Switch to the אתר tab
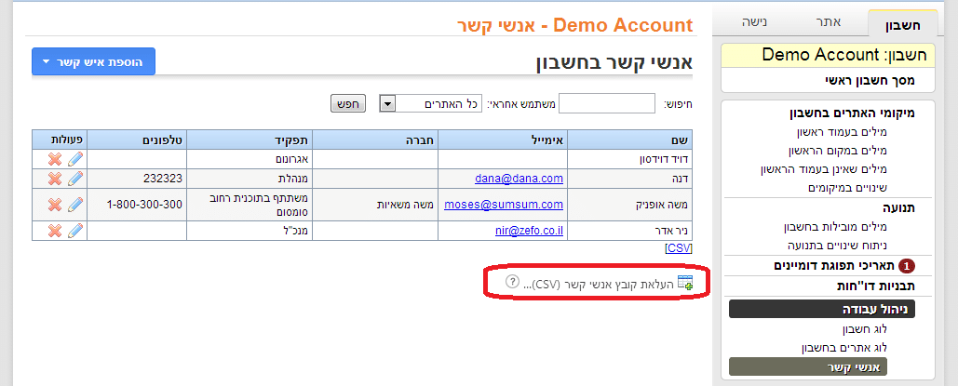The image size is (958, 386). coord(830,22)
